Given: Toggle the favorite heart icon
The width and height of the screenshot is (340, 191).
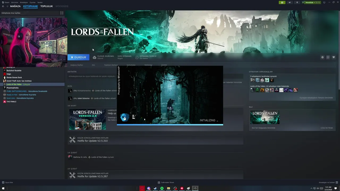Looking at the screenshot, I should pos(334,57).
